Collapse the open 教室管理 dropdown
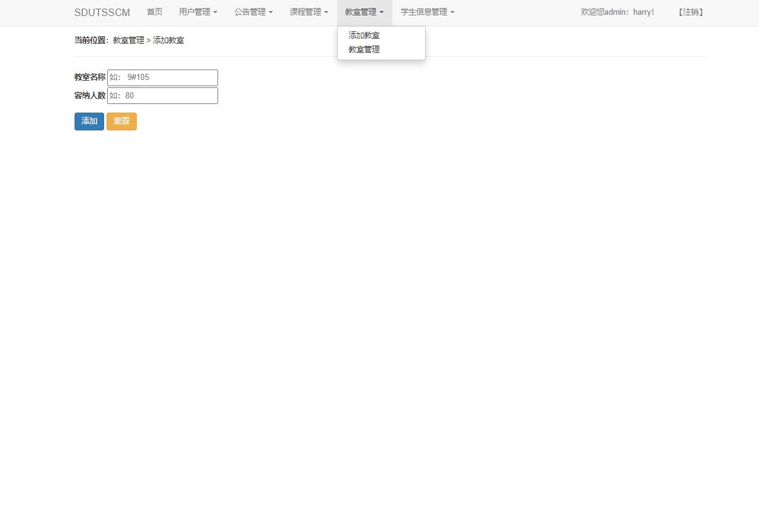Viewport: 759px width, 515px height. (x=364, y=12)
